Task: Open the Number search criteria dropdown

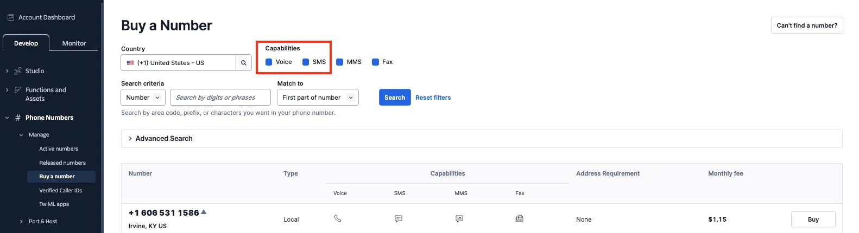Action: (x=143, y=98)
